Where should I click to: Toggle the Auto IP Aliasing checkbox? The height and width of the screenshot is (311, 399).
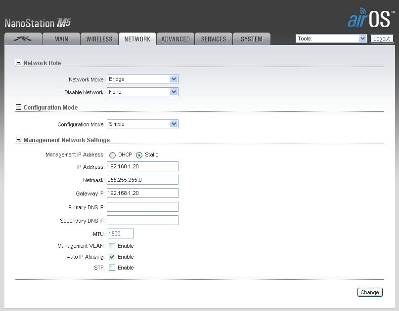coord(112,257)
